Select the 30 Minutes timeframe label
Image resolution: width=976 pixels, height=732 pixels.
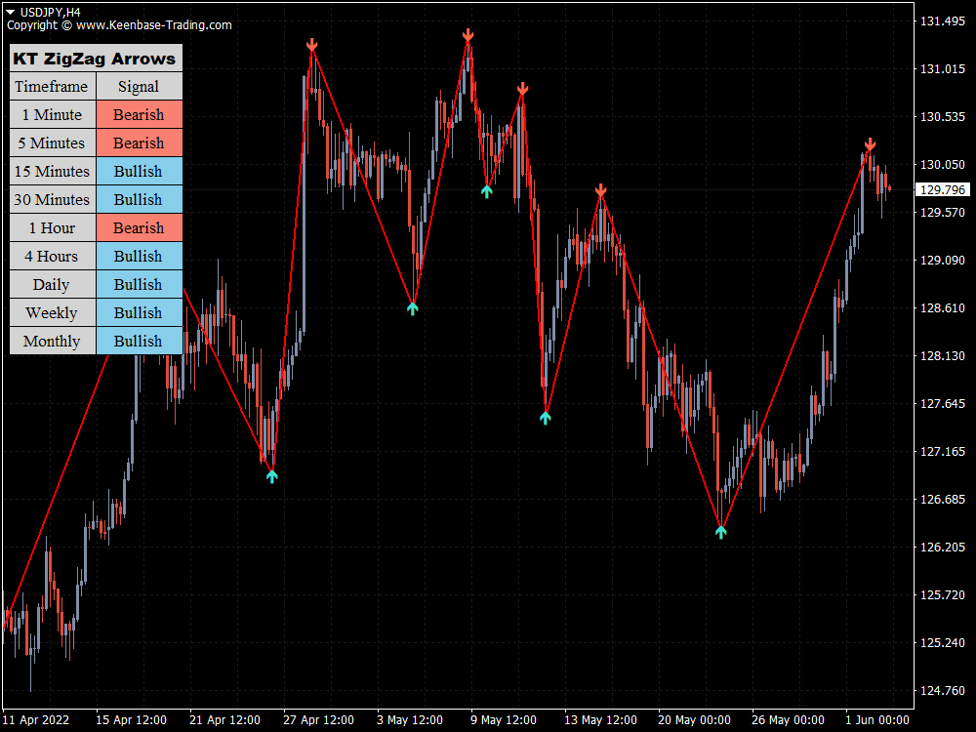click(53, 200)
